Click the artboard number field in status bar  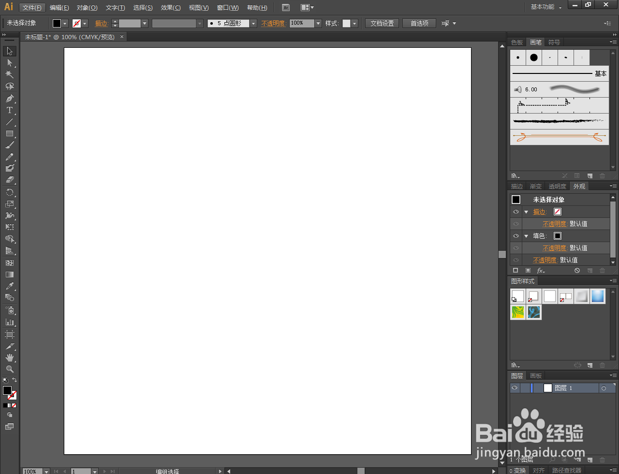tap(81, 471)
